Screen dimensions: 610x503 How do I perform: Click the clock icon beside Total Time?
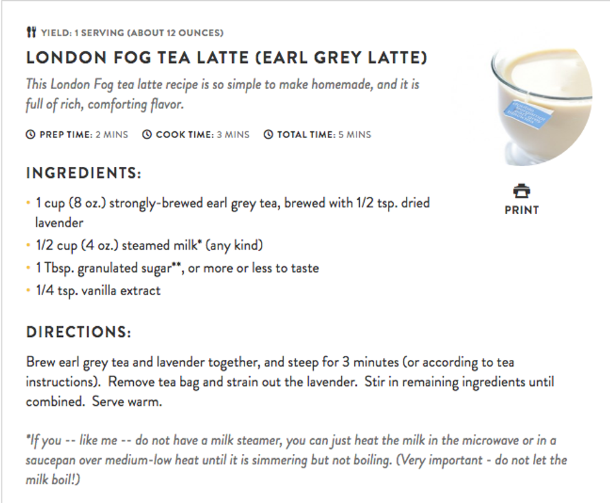pyautogui.click(x=268, y=134)
